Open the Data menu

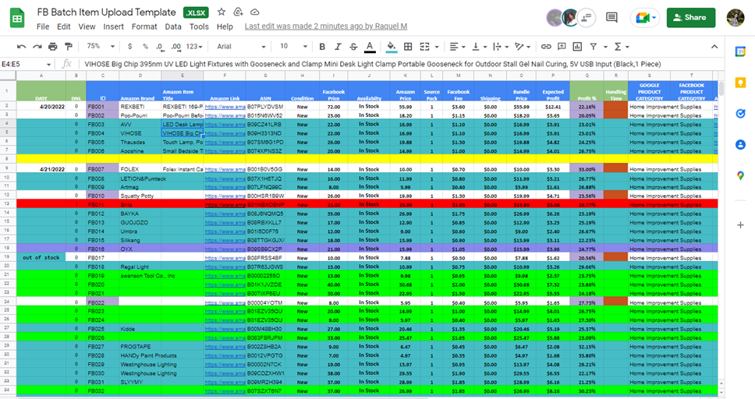pos(173,26)
